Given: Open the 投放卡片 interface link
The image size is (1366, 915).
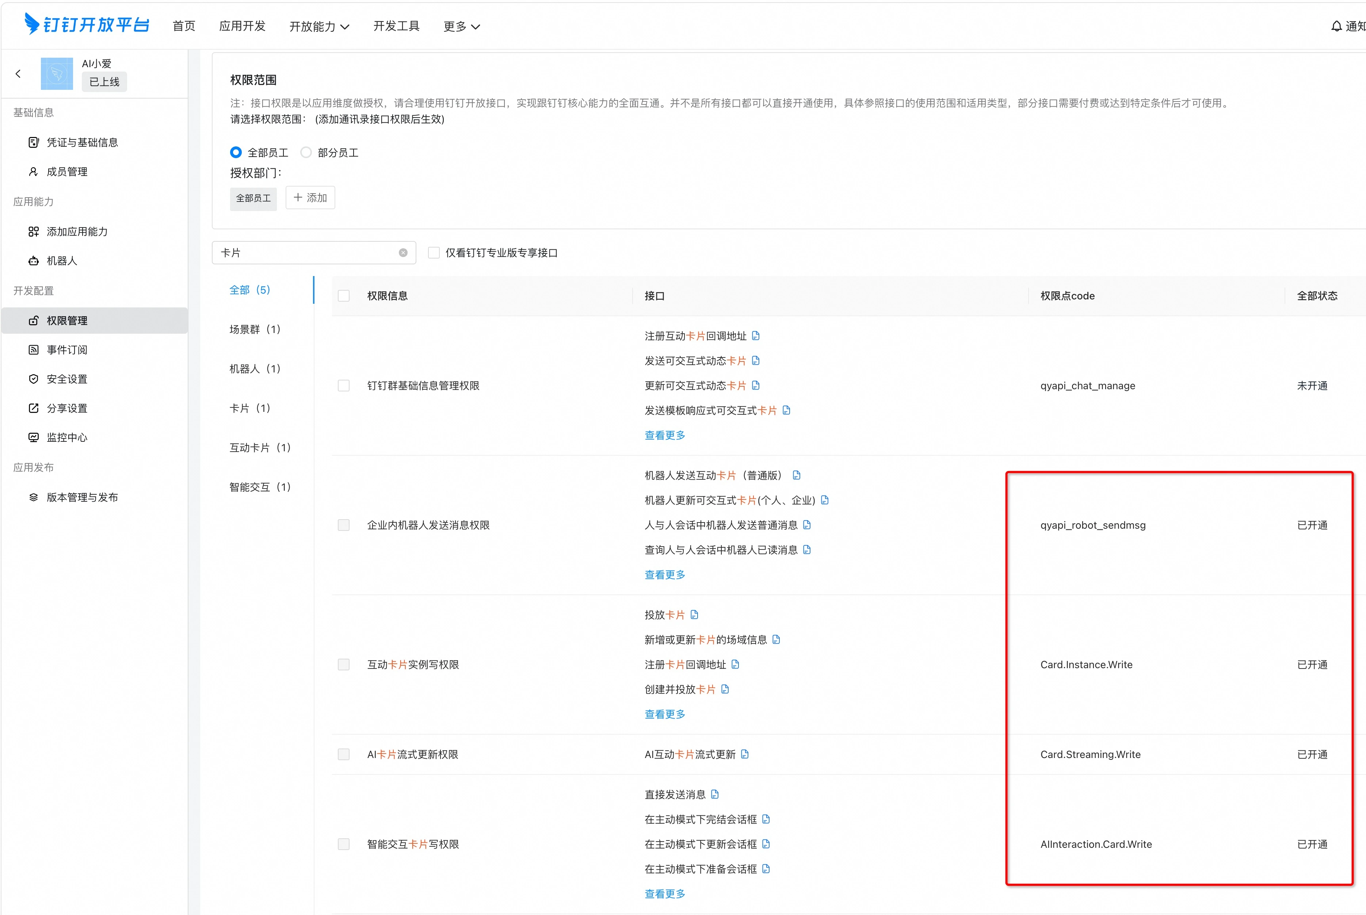Looking at the screenshot, I should pos(665,615).
